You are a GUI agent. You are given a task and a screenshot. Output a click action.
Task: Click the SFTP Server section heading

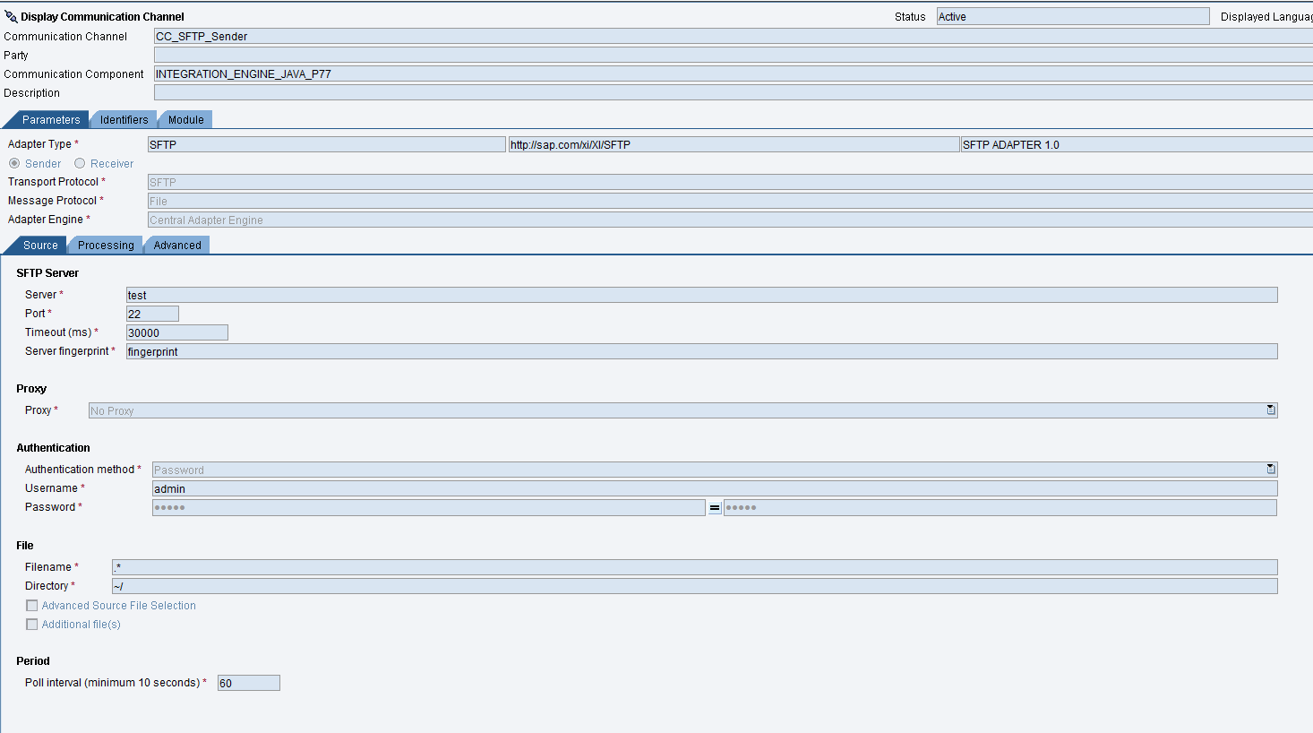click(47, 273)
